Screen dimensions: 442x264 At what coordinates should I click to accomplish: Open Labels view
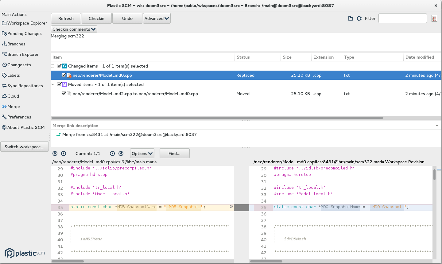tap(11, 75)
